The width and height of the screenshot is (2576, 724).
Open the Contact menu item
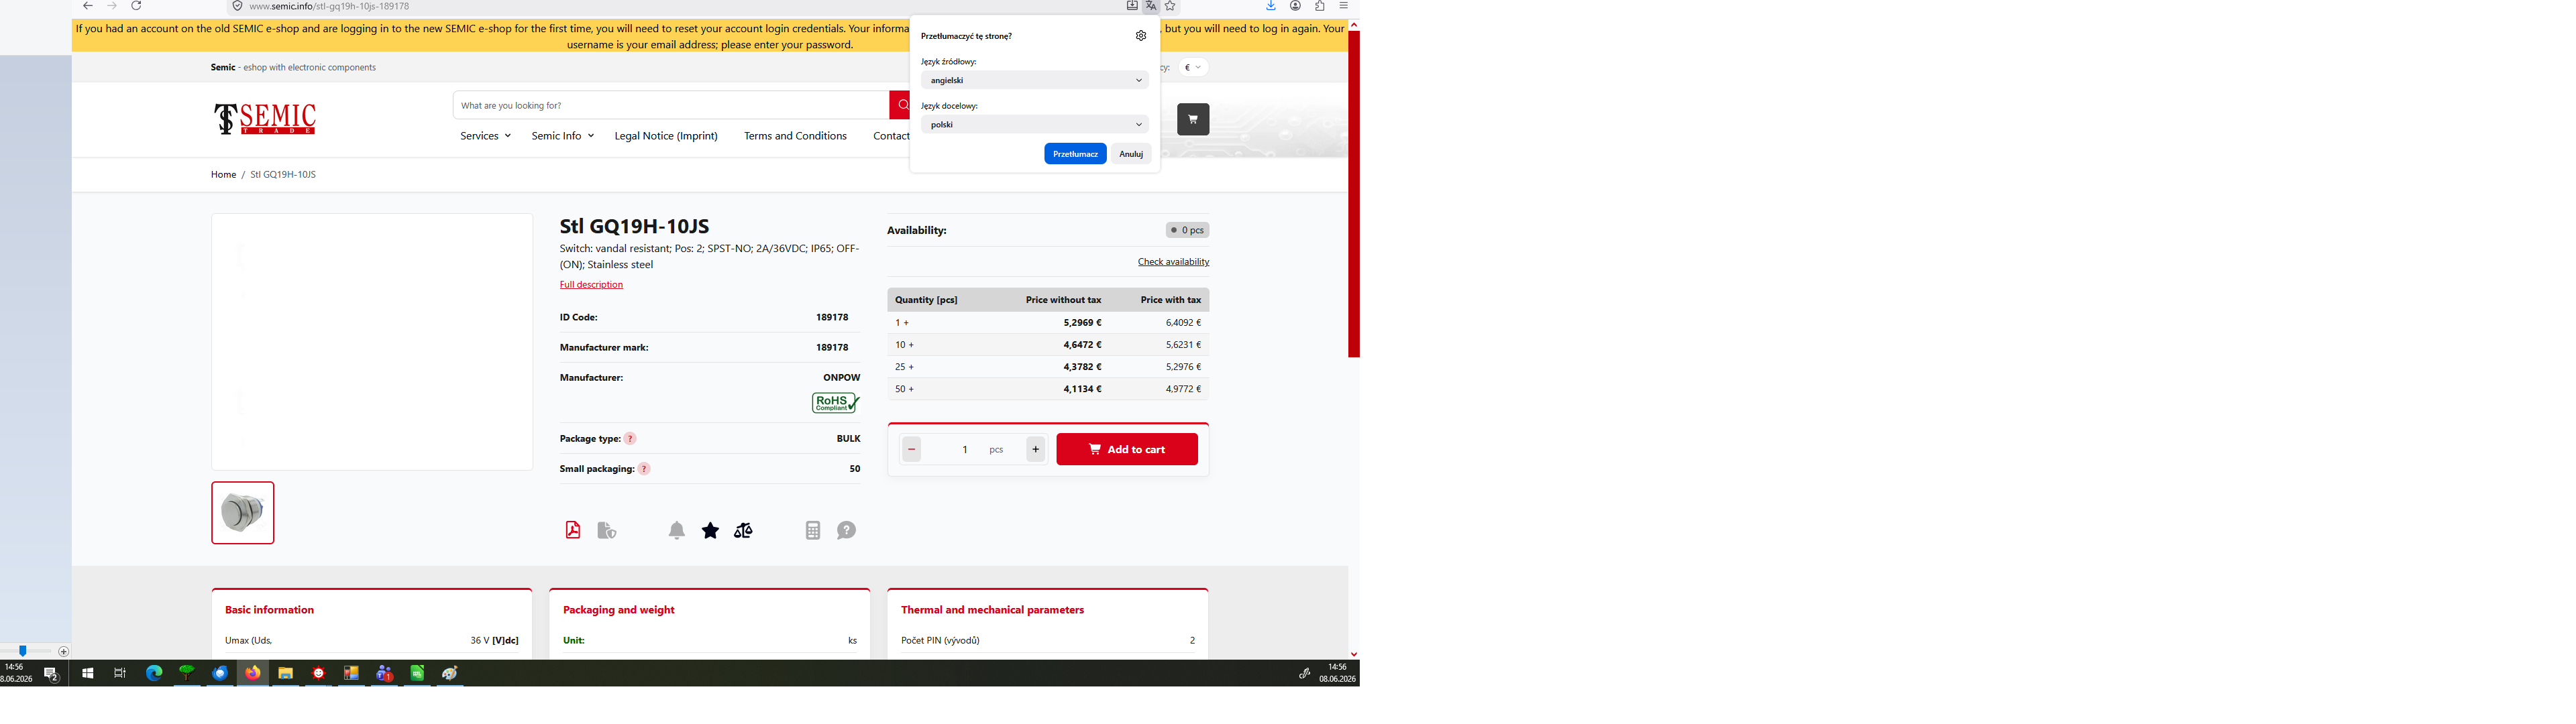tap(891, 136)
